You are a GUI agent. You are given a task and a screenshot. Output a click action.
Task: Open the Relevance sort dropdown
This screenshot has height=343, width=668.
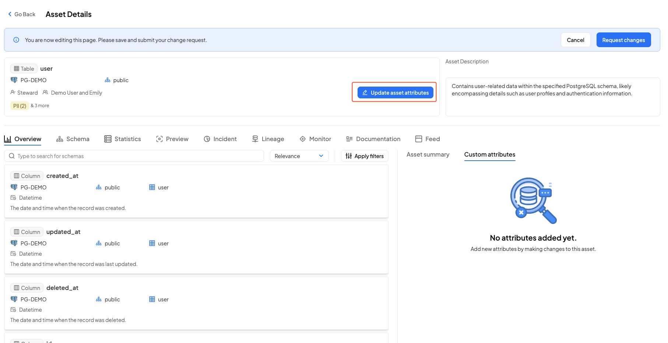coord(299,156)
